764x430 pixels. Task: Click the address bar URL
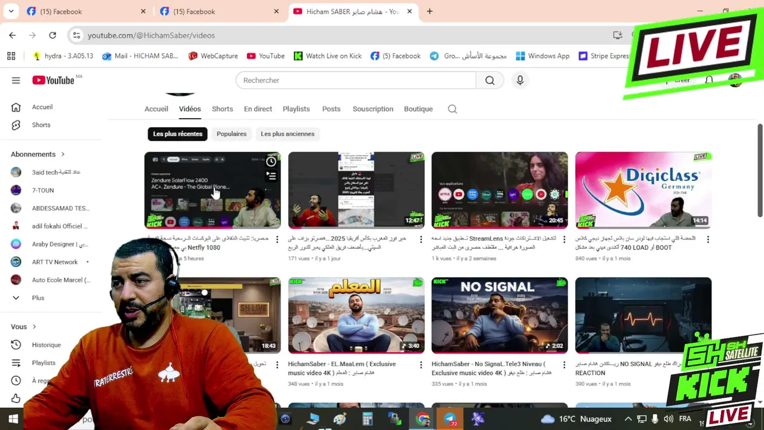point(151,35)
